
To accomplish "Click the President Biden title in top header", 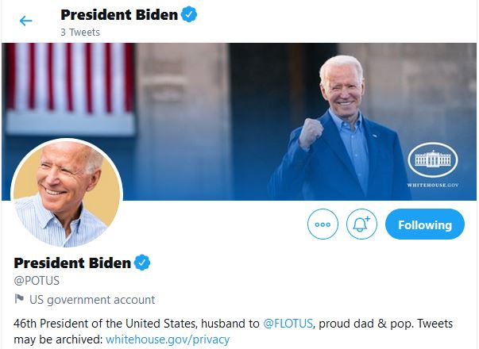I will pyautogui.click(x=118, y=14).
